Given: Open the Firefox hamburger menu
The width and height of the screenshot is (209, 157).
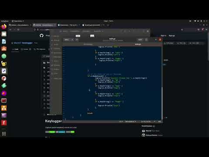Looking at the screenshot, I should click(206, 30).
